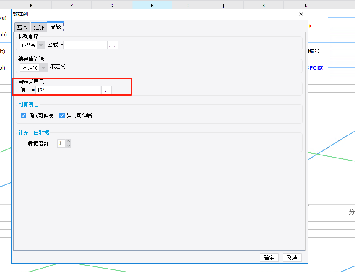Switch to the 过滤 tab

point(39,27)
